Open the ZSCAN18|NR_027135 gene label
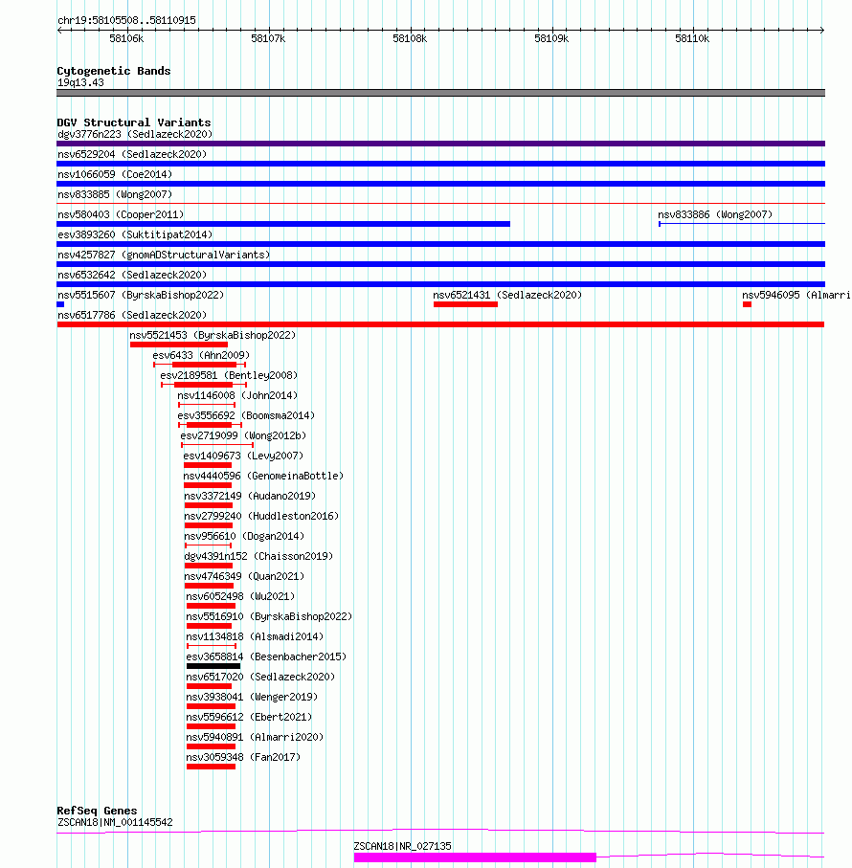This screenshot has height=868, width=852. click(x=402, y=846)
